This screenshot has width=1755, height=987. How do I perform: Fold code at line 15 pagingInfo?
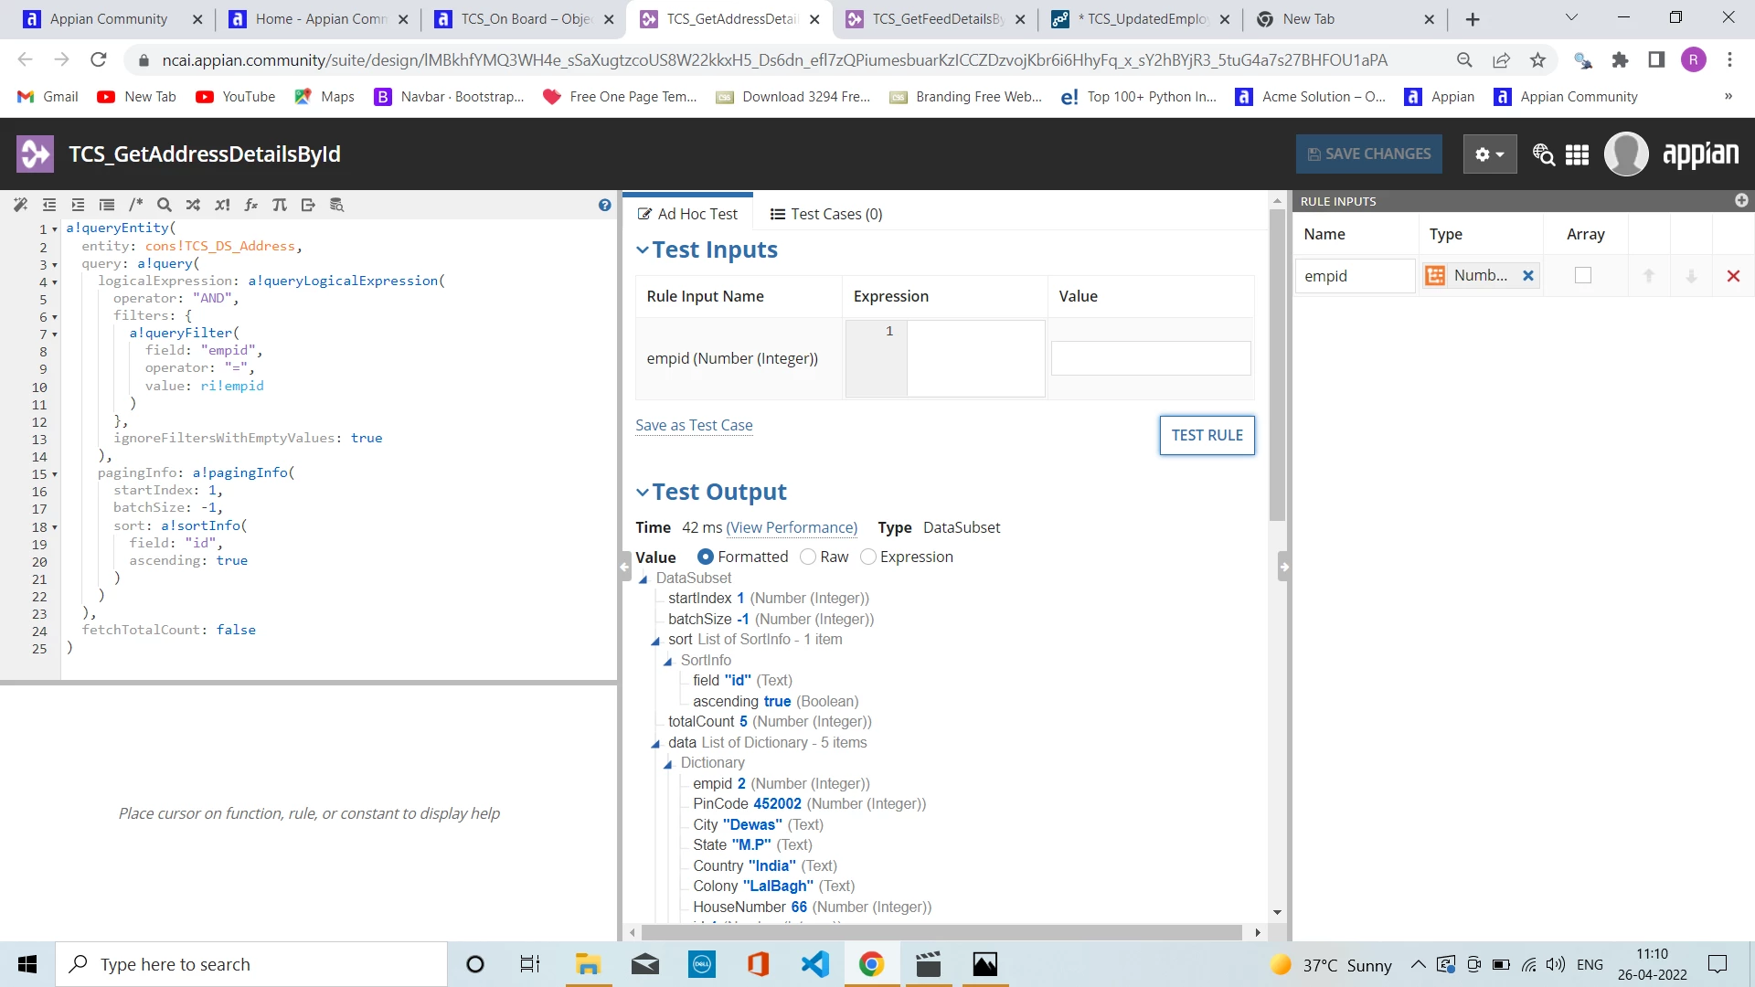coord(55,474)
